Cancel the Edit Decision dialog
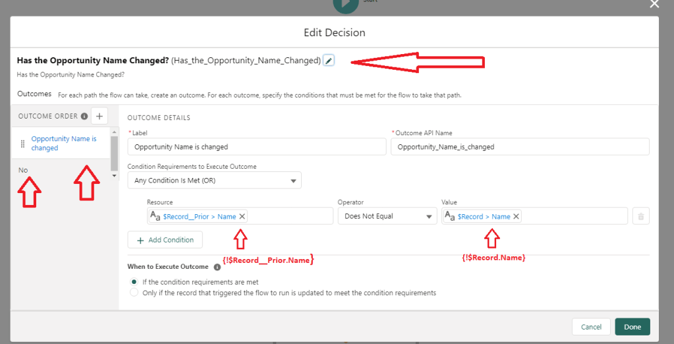 (x=591, y=327)
